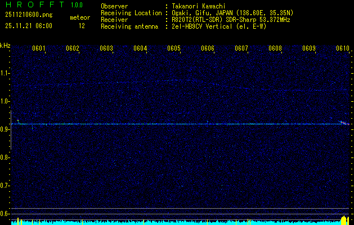Image resolution: width=354 pixels, height=225 pixels.
Task: Click the meteor count label
Action: click(80, 17)
